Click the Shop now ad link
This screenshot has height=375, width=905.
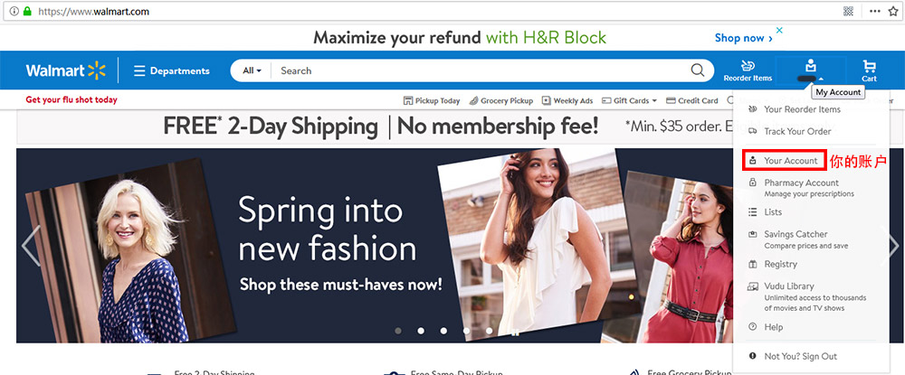[743, 38]
